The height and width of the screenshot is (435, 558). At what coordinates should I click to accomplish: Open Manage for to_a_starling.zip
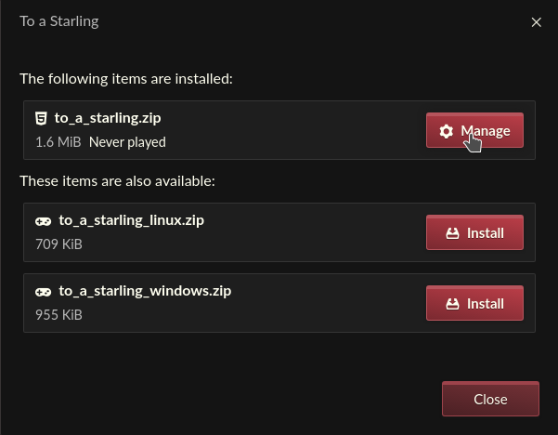(474, 130)
